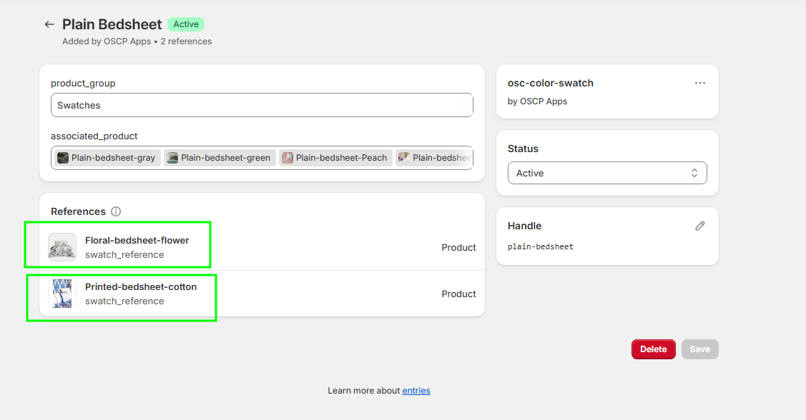Viewport: 806px width, 420px height.
Task: Open the Floral-bedsheet-flower reference
Action: (x=137, y=241)
